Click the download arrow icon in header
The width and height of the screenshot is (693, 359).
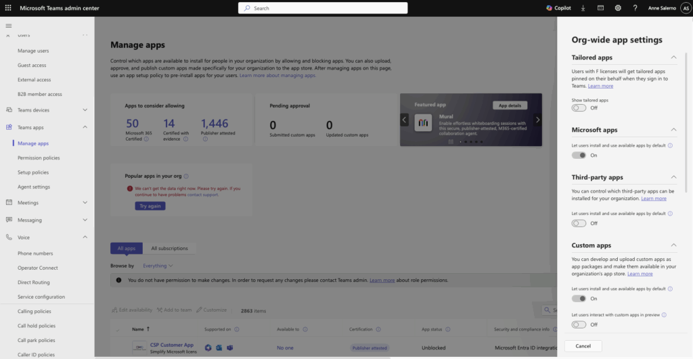coord(583,8)
